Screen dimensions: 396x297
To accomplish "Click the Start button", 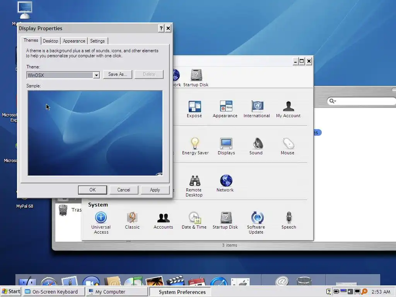I will 11,292.
